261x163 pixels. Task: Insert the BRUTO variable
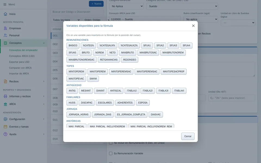point(86,52)
